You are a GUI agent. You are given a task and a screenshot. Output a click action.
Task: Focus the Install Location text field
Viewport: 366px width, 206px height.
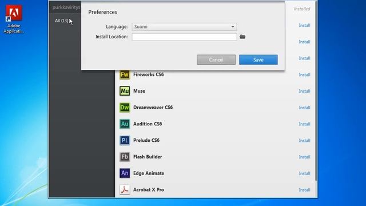point(184,37)
